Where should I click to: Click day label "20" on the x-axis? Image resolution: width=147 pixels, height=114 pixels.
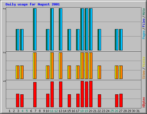[90, 111]
